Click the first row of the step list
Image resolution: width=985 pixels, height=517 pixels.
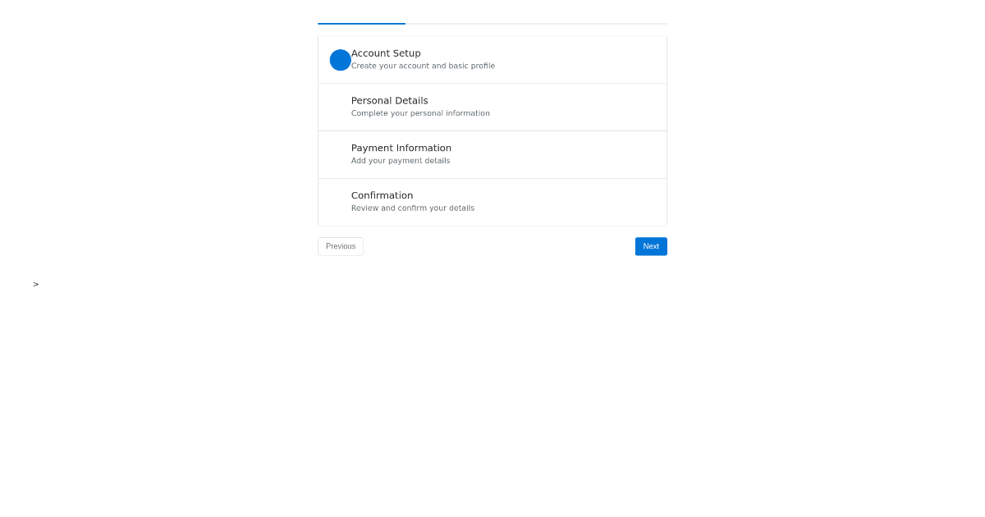tap(492, 59)
